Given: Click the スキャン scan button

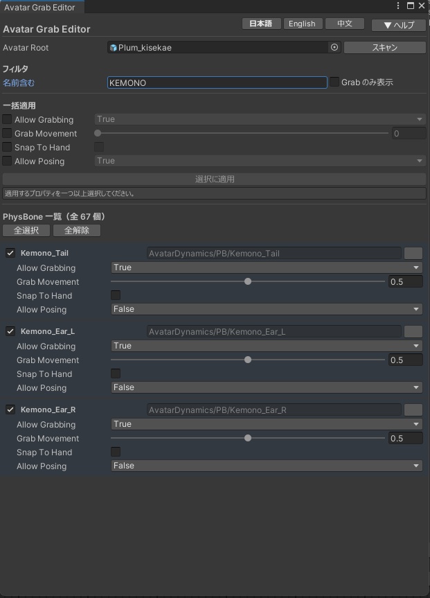Looking at the screenshot, I should (x=384, y=47).
